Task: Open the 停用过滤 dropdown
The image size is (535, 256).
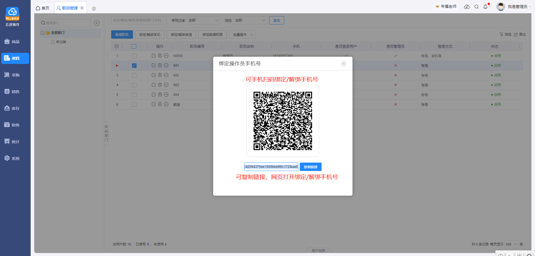Action: (x=203, y=20)
